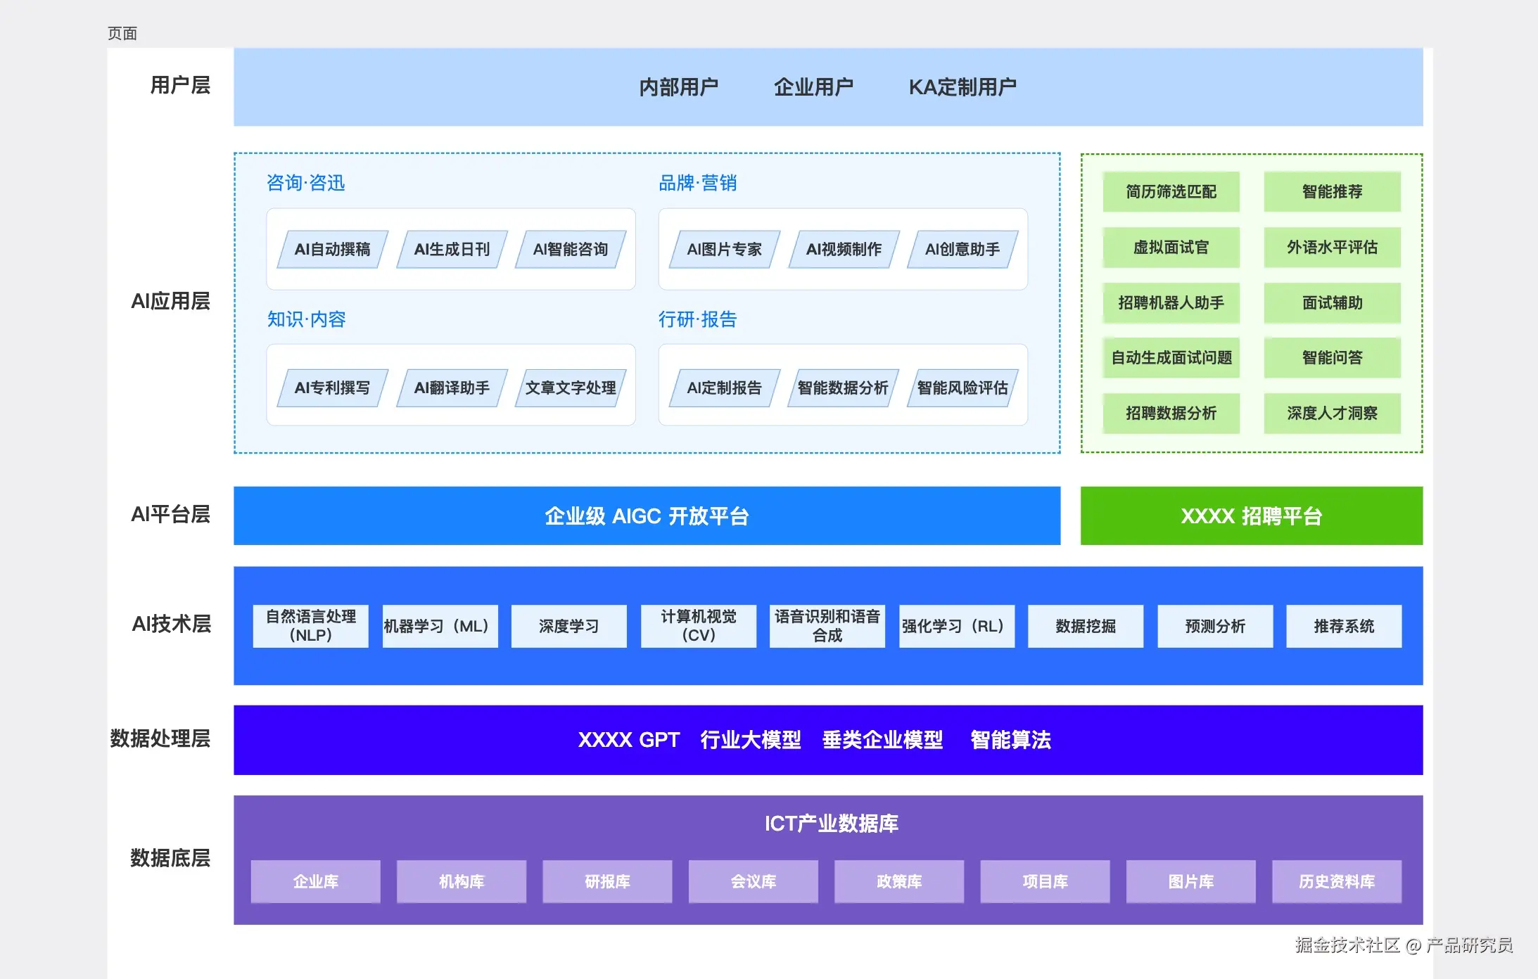This screenshot has width=1538, height=979.
Task: Select the AI图片专家 box
Action: coord(724,249)
